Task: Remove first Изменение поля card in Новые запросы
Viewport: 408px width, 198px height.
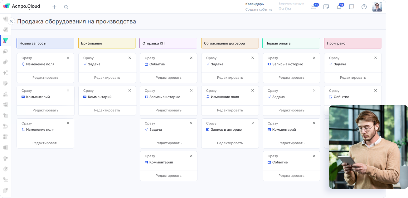Action: pos(68,58)
